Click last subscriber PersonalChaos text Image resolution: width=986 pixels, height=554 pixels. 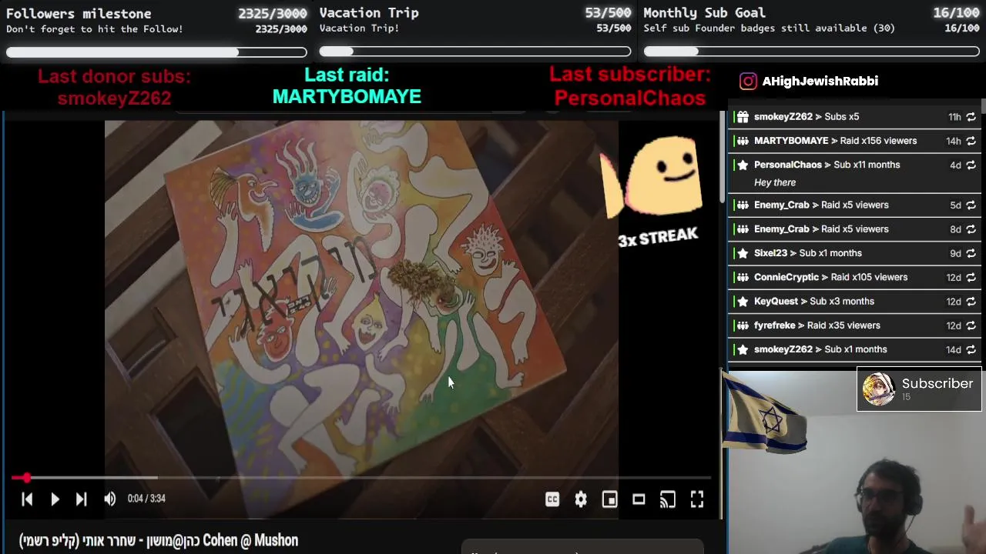(630, 98)
